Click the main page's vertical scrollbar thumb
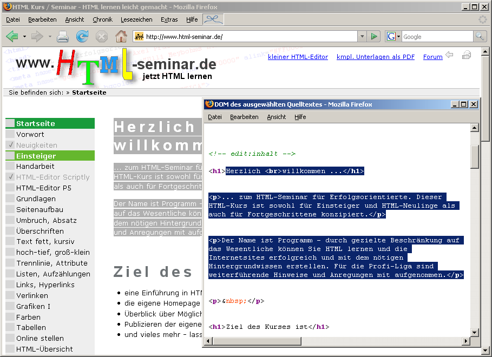492x357 pixels. tap(485, 98)
